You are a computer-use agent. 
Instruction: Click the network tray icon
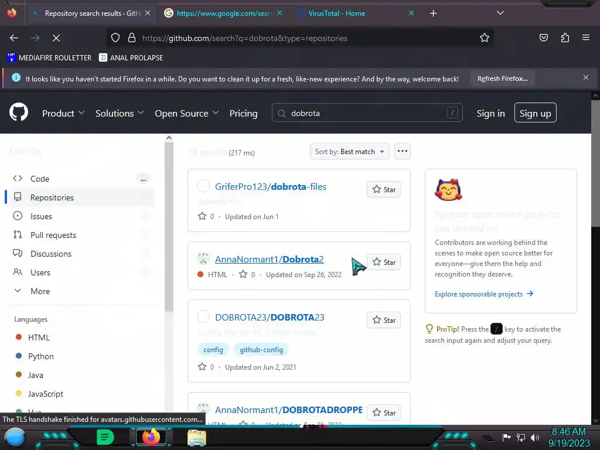point(521,437)
